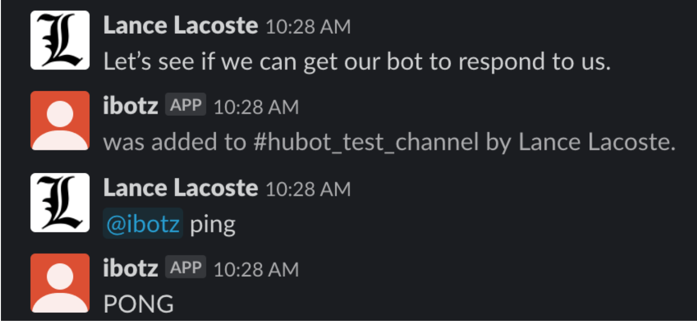Click #hubot_test_channel in the join message

point(367,143)
